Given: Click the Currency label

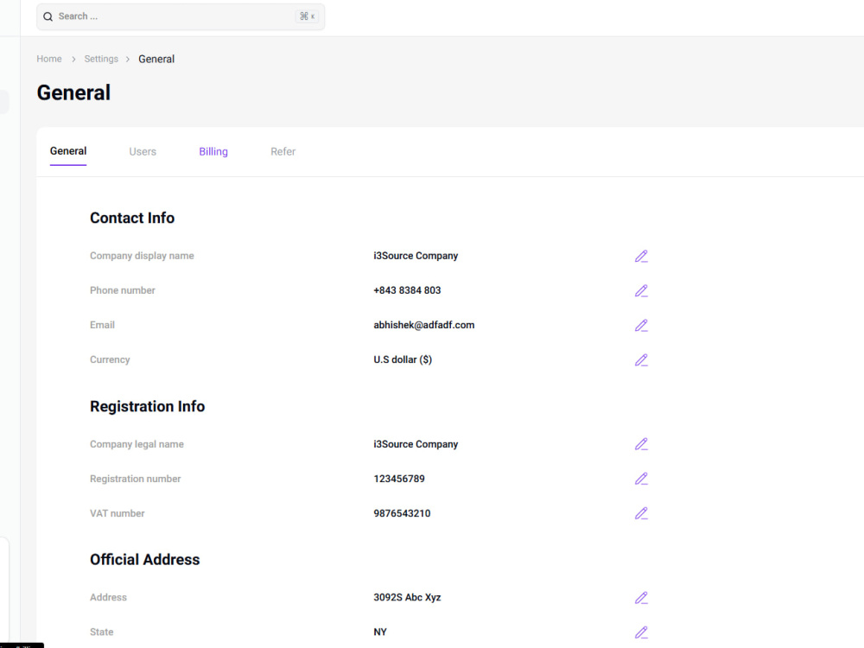Looking at the screenshot, I should [x=110, y=359].
